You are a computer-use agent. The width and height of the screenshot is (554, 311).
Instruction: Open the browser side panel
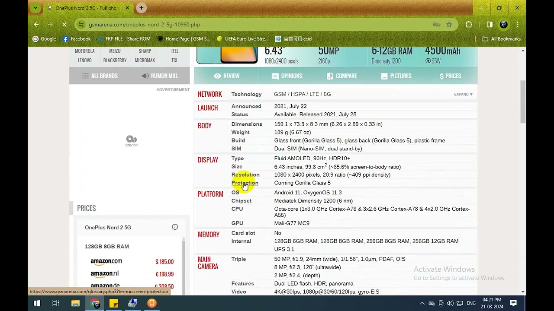[490, 25]
